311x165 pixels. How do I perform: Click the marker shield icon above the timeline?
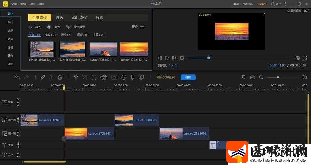(244, 77)
